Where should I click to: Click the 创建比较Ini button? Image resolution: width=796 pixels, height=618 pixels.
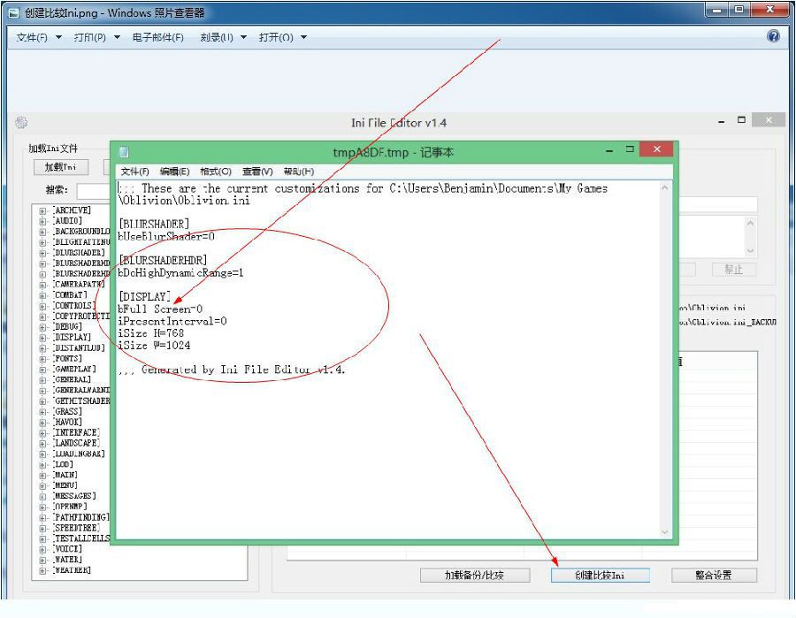click(x=600, y=575)
